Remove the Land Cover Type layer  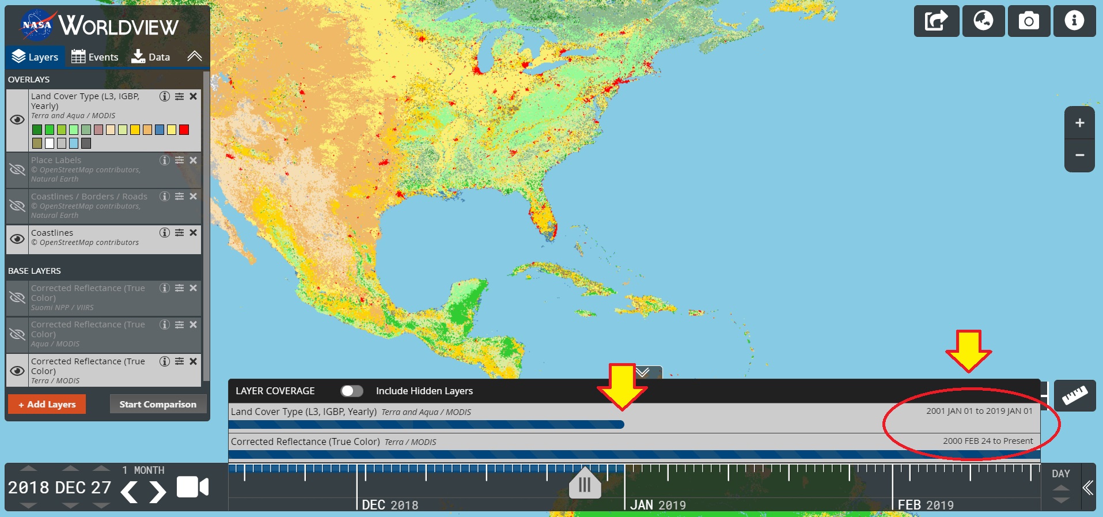point(194,96)
